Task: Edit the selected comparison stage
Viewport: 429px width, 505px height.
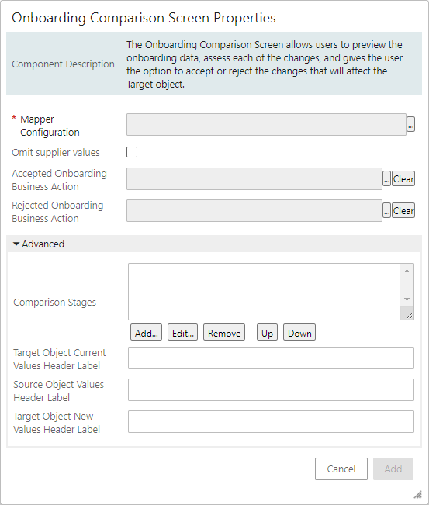Action: [x=182, y=333]
